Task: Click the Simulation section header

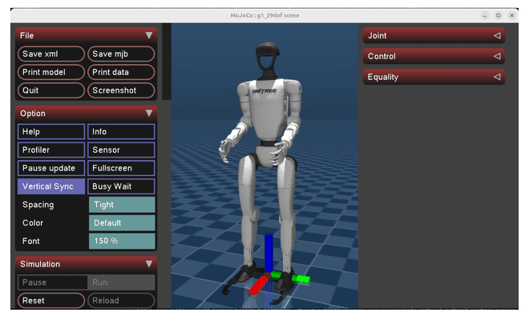Action: tap(86, 264)
